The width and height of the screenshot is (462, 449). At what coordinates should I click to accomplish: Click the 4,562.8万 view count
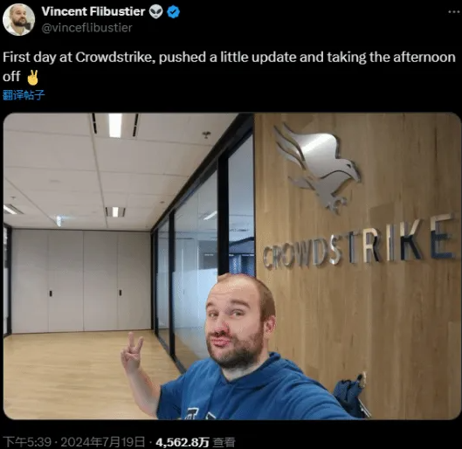coord(183,442)
